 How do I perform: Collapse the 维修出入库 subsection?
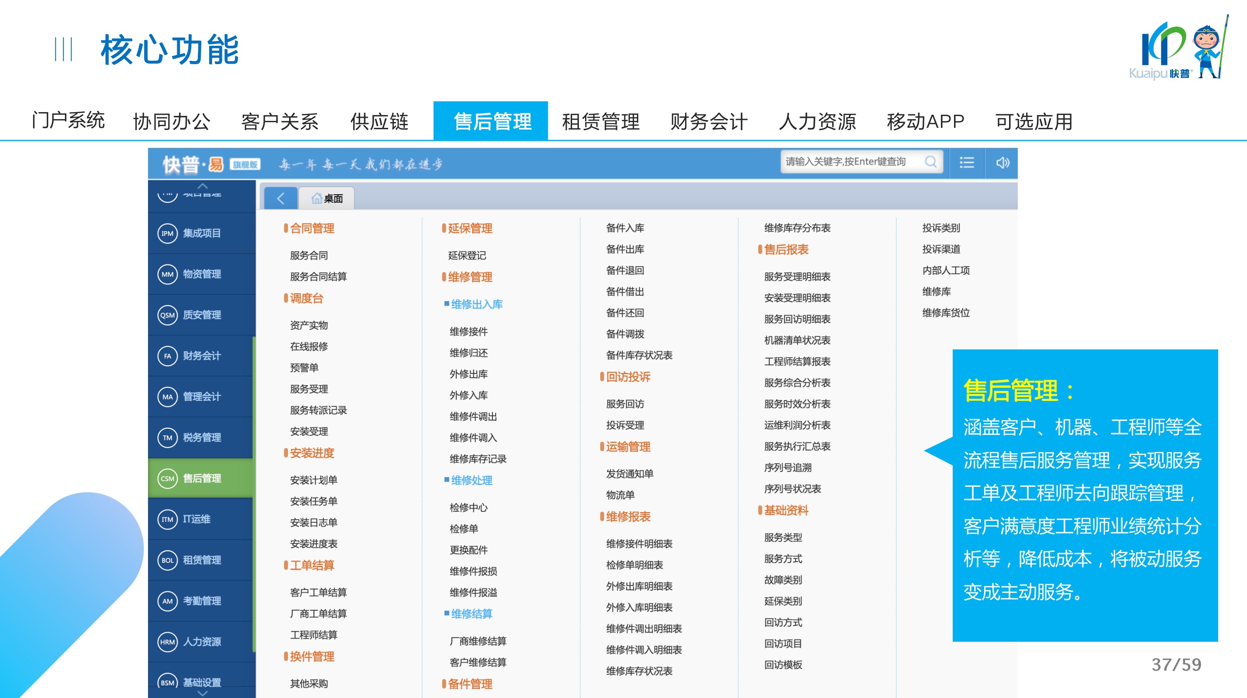pos(476,304)
